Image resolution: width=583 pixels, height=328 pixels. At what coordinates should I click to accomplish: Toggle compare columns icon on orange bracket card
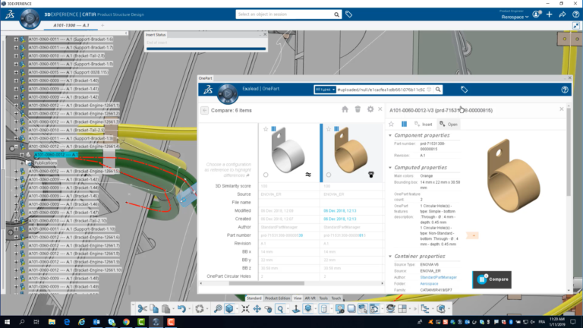tap(336, 129)
